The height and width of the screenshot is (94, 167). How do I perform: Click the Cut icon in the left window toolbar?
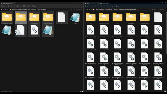[x=8, y=6]
